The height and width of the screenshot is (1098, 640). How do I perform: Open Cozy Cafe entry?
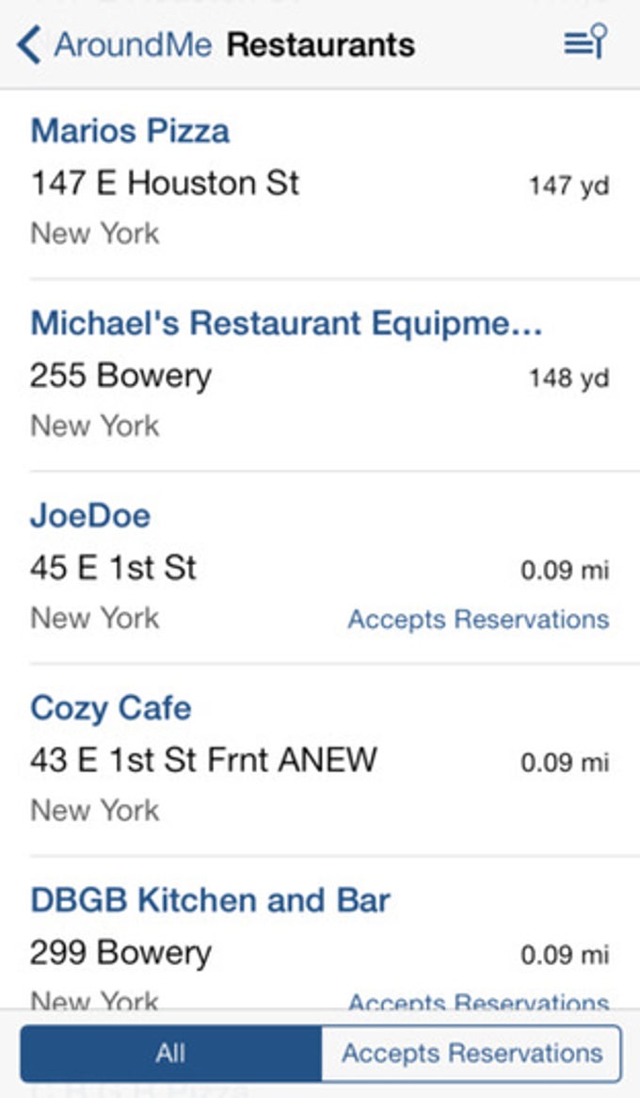[320, 759]
